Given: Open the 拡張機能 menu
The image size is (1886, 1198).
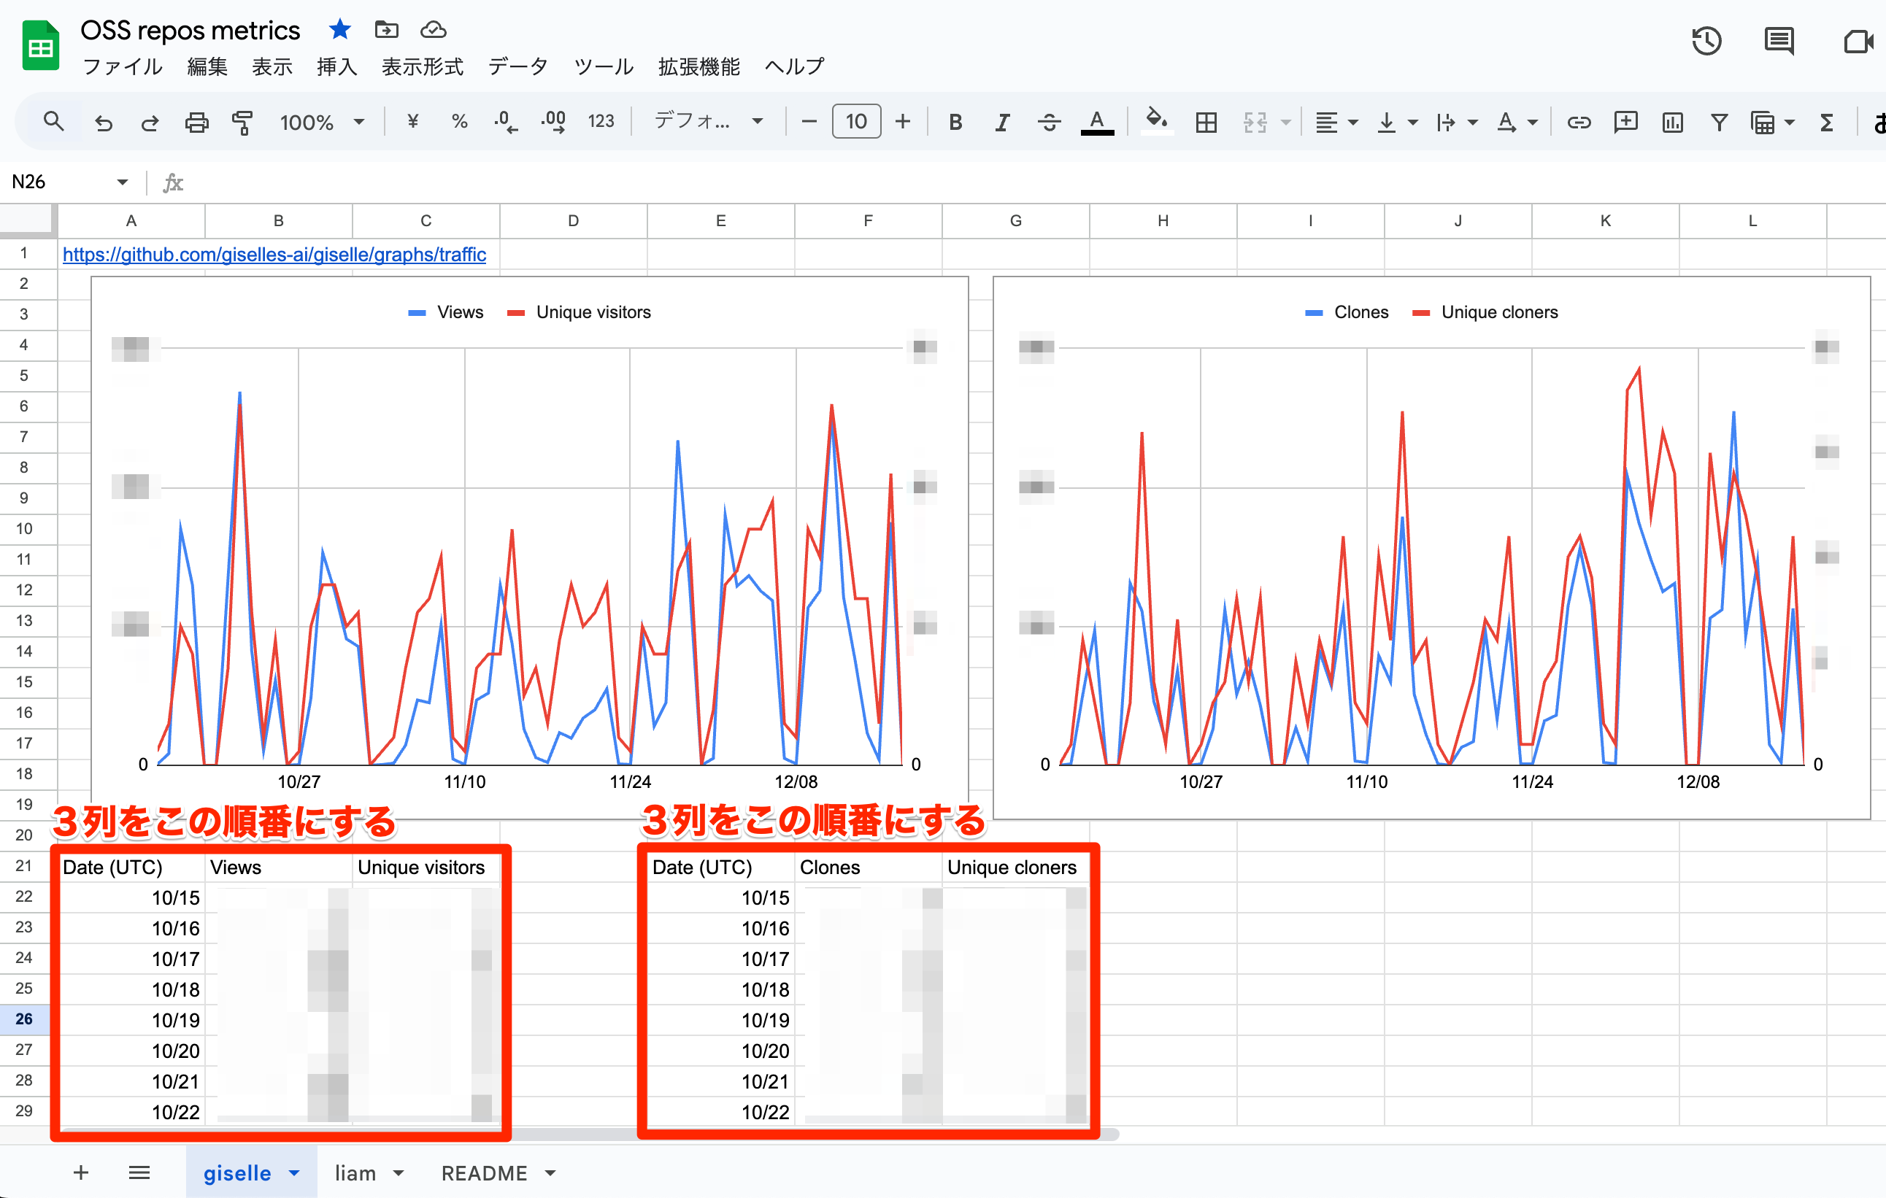Looking at the screenshot, I should pyautogui.click(x=698, y=66).
